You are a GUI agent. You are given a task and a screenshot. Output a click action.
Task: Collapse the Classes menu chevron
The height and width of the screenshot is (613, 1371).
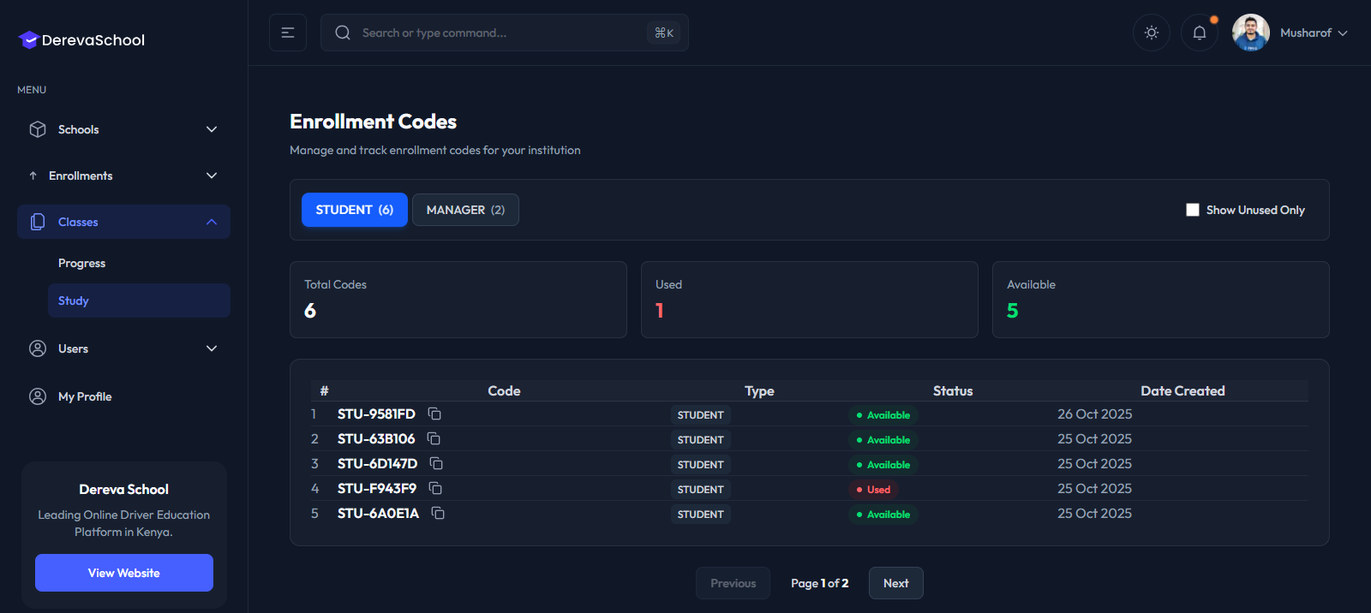(212, 222)
